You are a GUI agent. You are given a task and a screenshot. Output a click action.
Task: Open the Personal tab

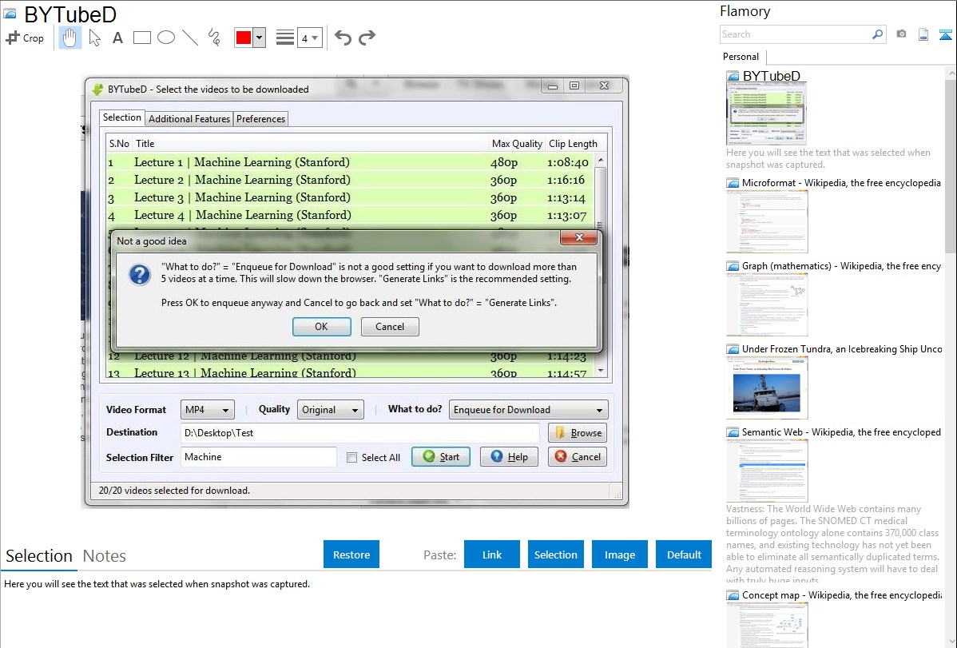pyautogui.click(x=741, y=57)
